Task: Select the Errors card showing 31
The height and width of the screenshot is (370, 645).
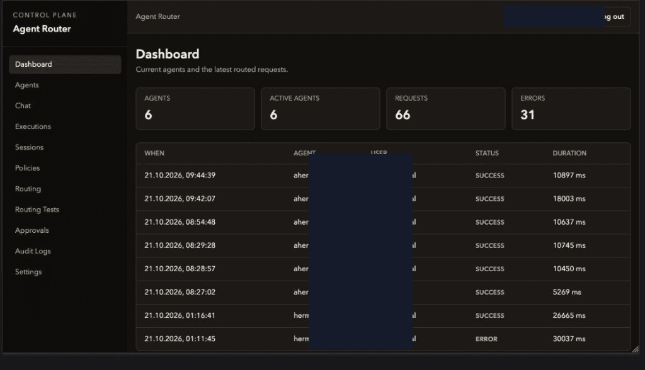Action: 571,109
